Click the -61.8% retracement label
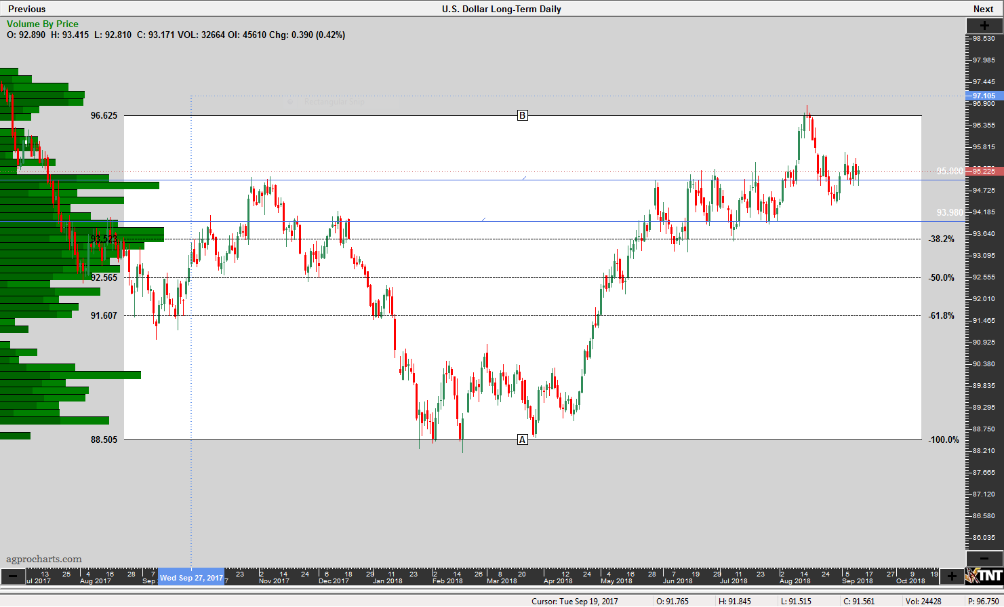This screenshot has width=1004, height=607. 942,316
